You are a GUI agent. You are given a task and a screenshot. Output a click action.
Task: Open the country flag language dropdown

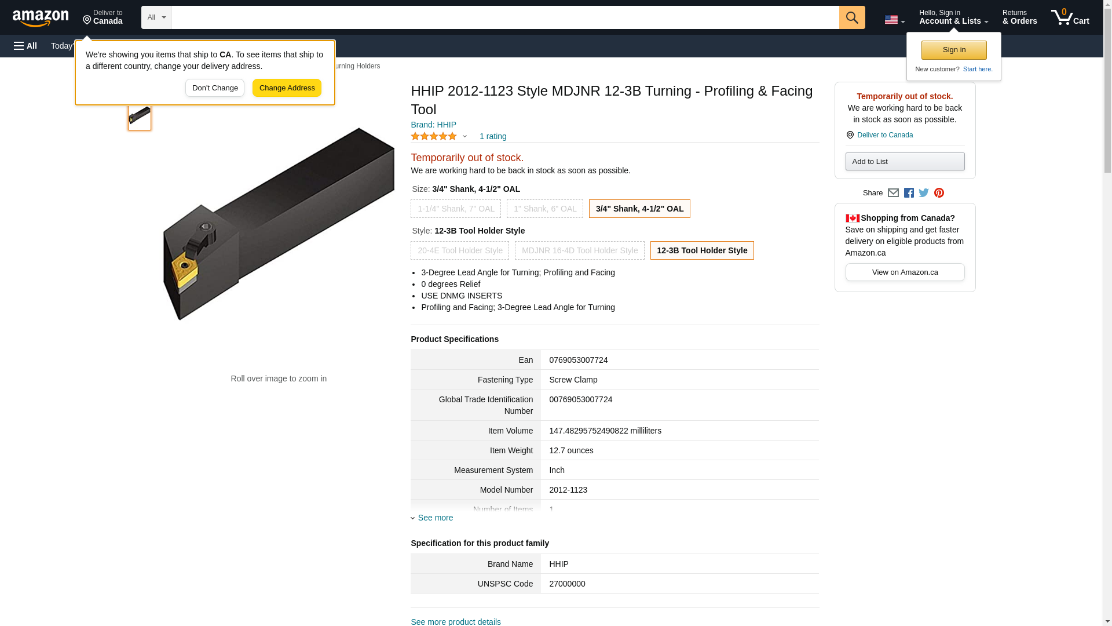pyautogui.click(x=894, y=20)
